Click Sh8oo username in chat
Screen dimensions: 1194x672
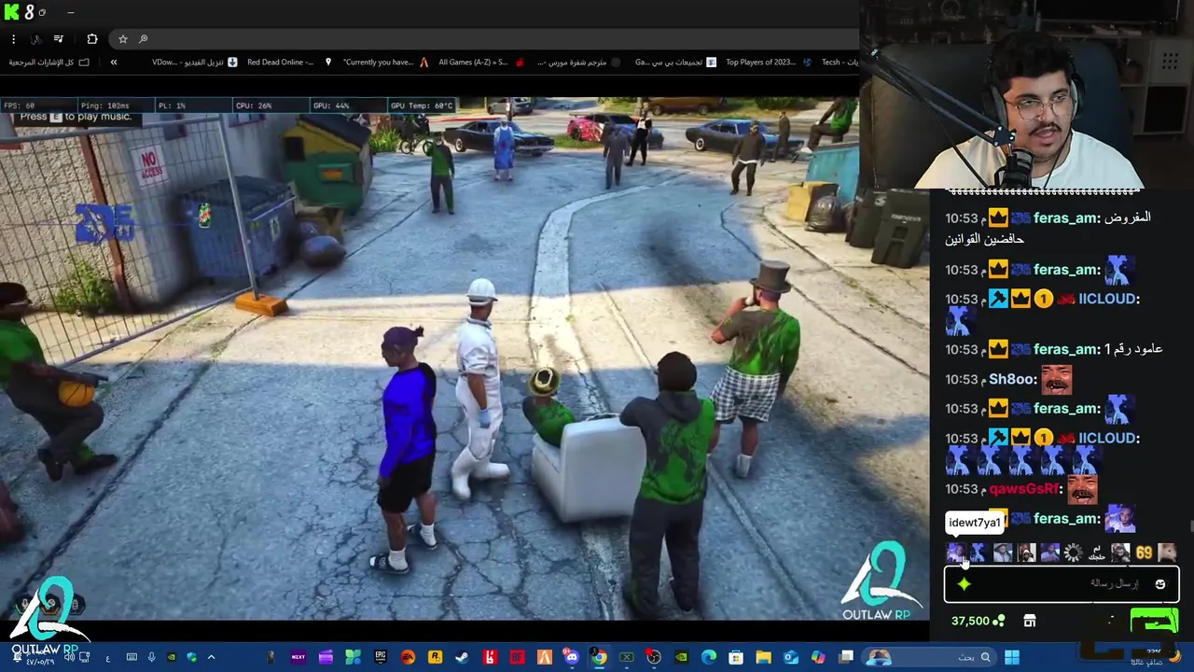pyautogui.click(x=1010, y=379)
